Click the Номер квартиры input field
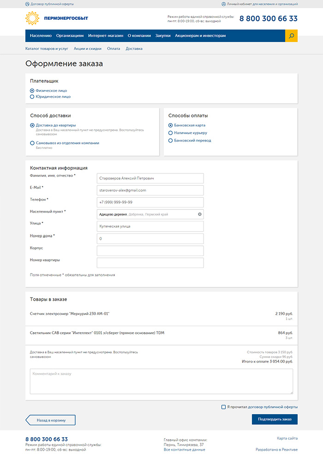The height and width of the screenshot is (458, 323). coord(150,263)
